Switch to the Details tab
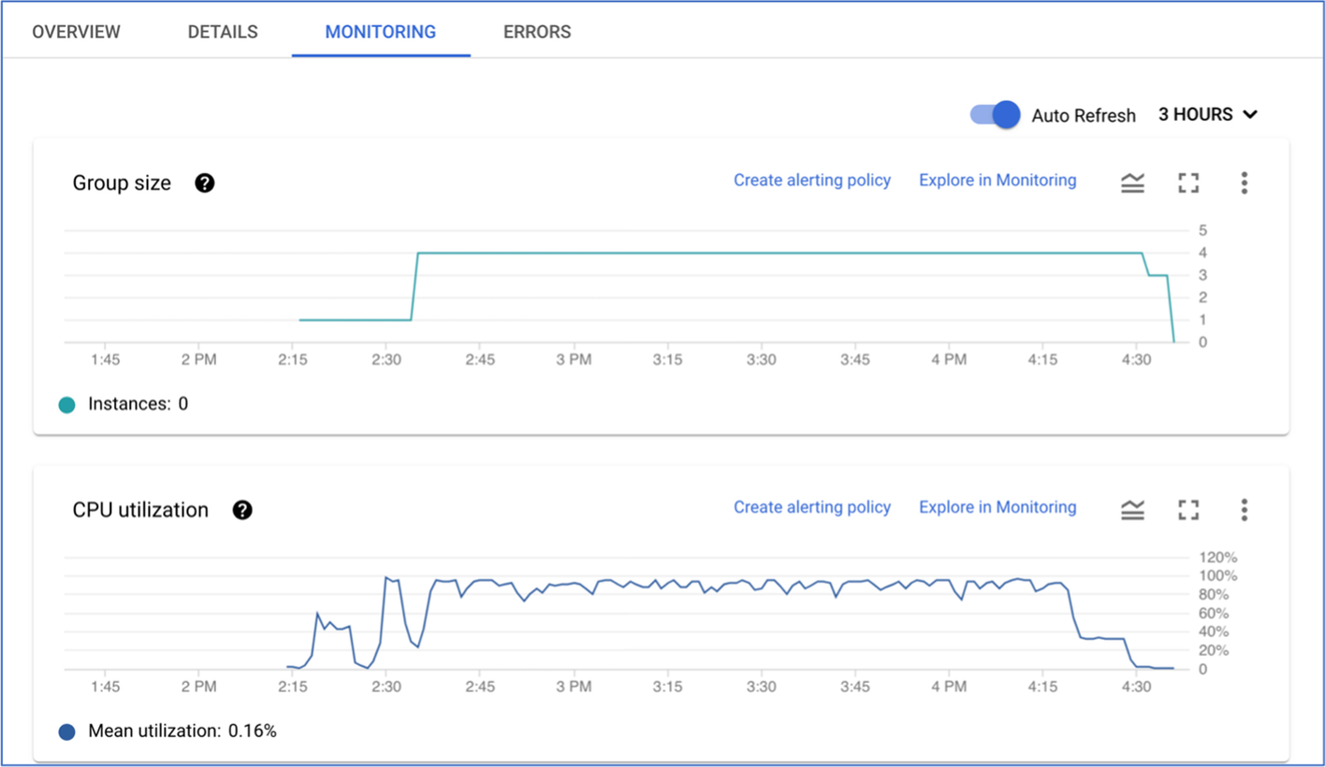Viewport: 1325px width, 767px height. (223, 32)
